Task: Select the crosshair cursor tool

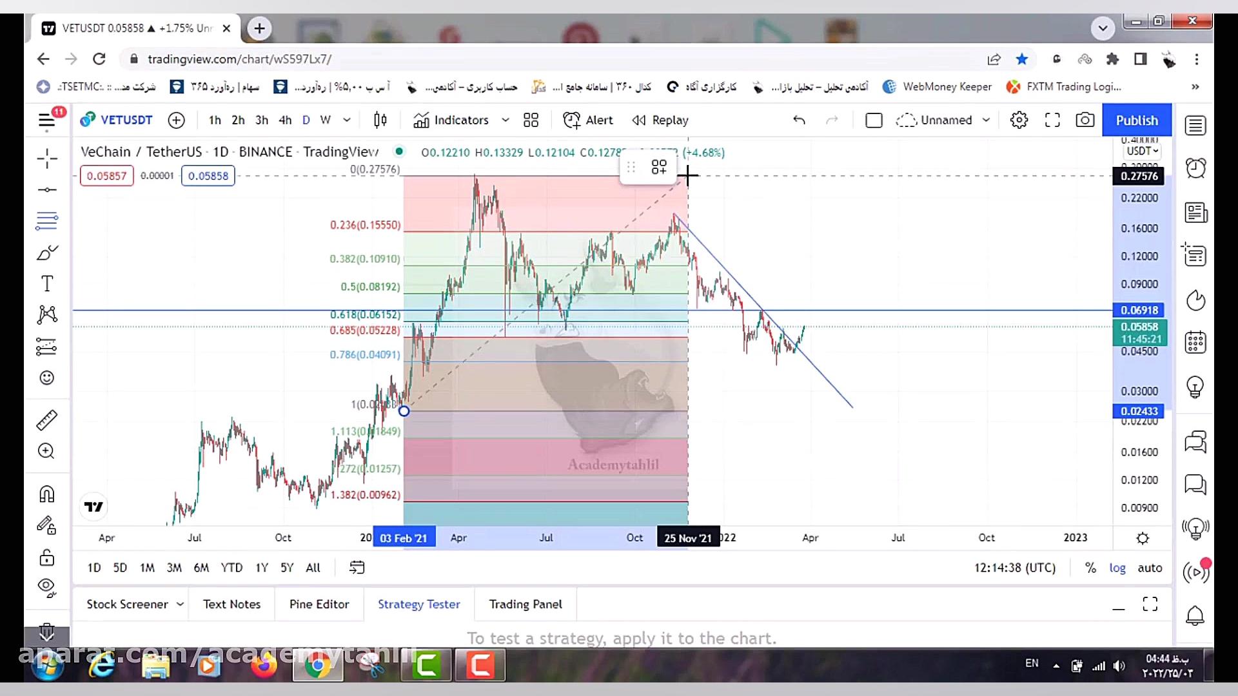Action: click(x=47, y=159)
